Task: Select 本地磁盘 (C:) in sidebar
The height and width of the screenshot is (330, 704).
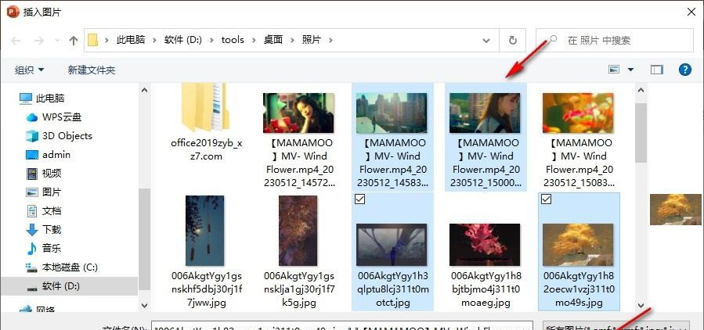Action: pos(70,267)
